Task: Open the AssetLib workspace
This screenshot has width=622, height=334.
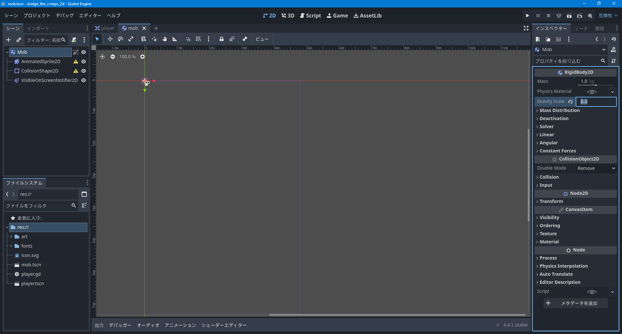Action: coord(368,16)
